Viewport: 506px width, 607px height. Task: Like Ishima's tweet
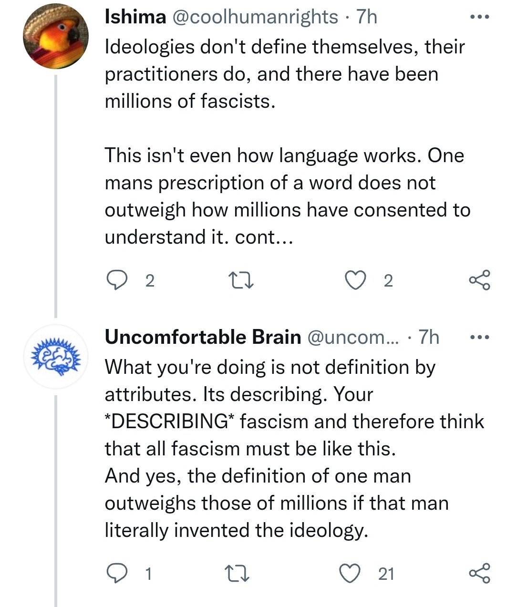pyautogui.click(x=355, y=280)
